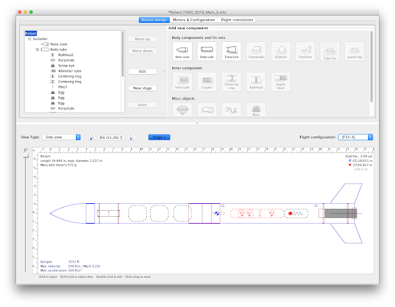This screenshot has height=307, width=395.
Task: Click the Altimeter tube tree icon
Action: 53,71
